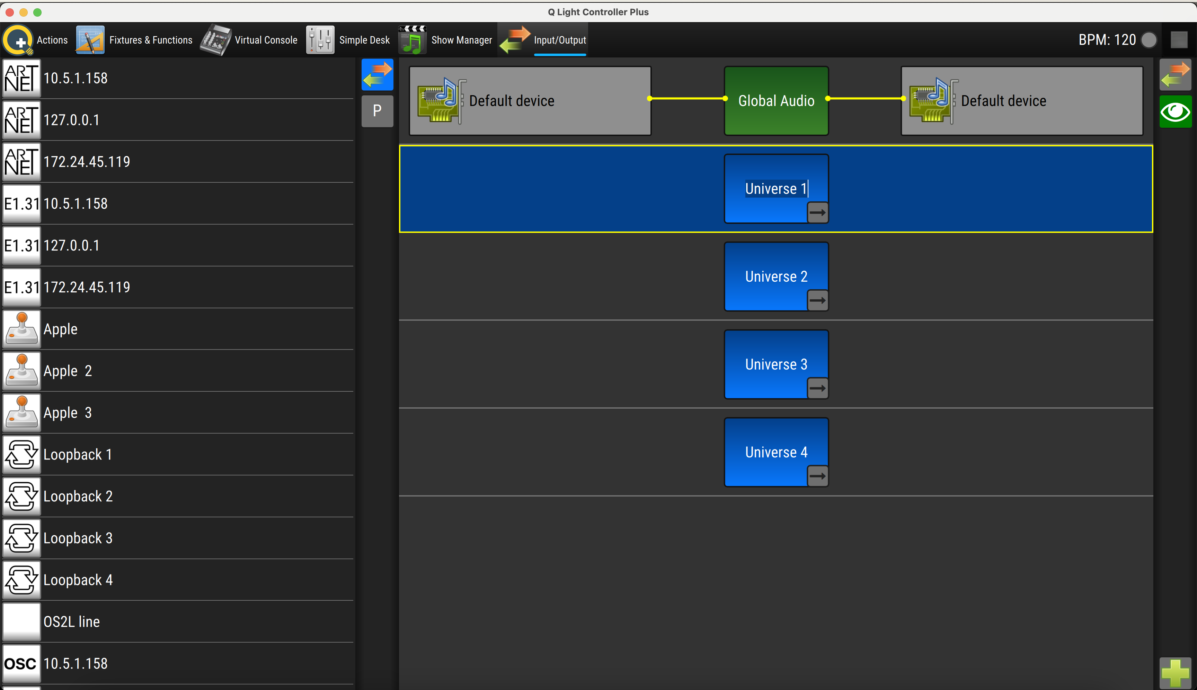
Task: Click the OSC 10.5.1.158 plugin icon
Action: 21,663
